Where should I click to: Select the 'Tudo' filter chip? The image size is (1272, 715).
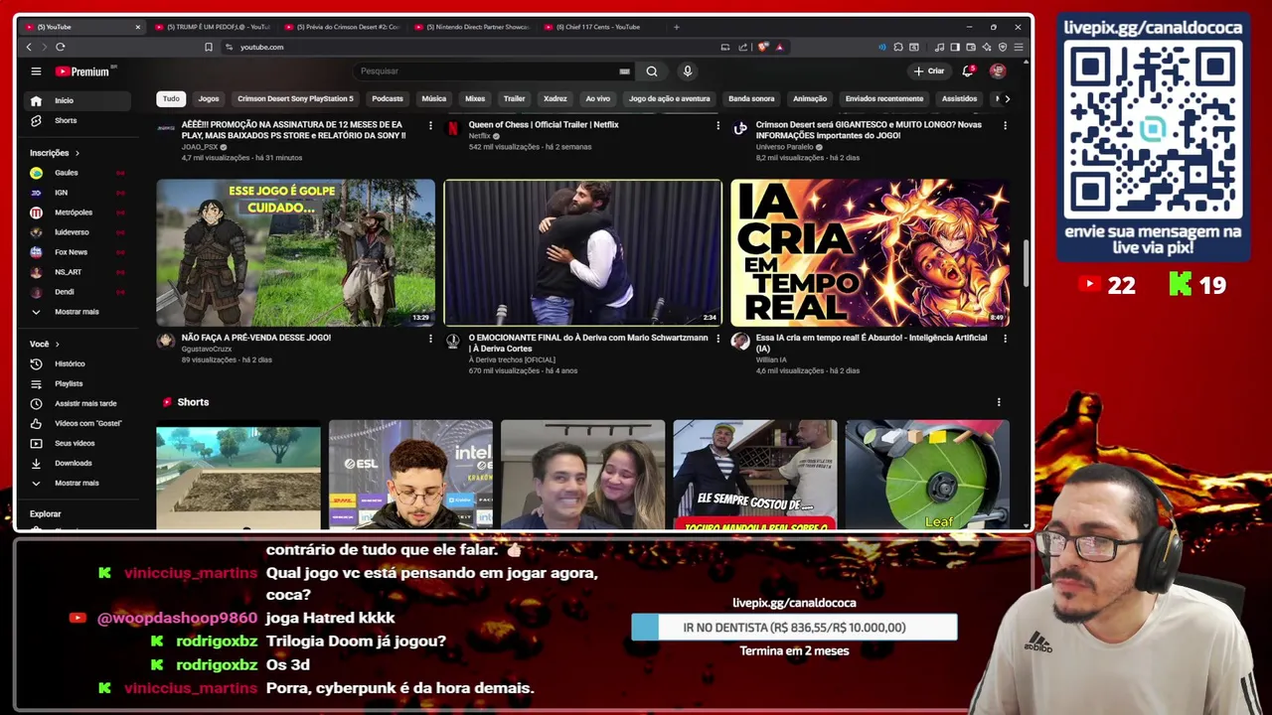tap(171, 98)
